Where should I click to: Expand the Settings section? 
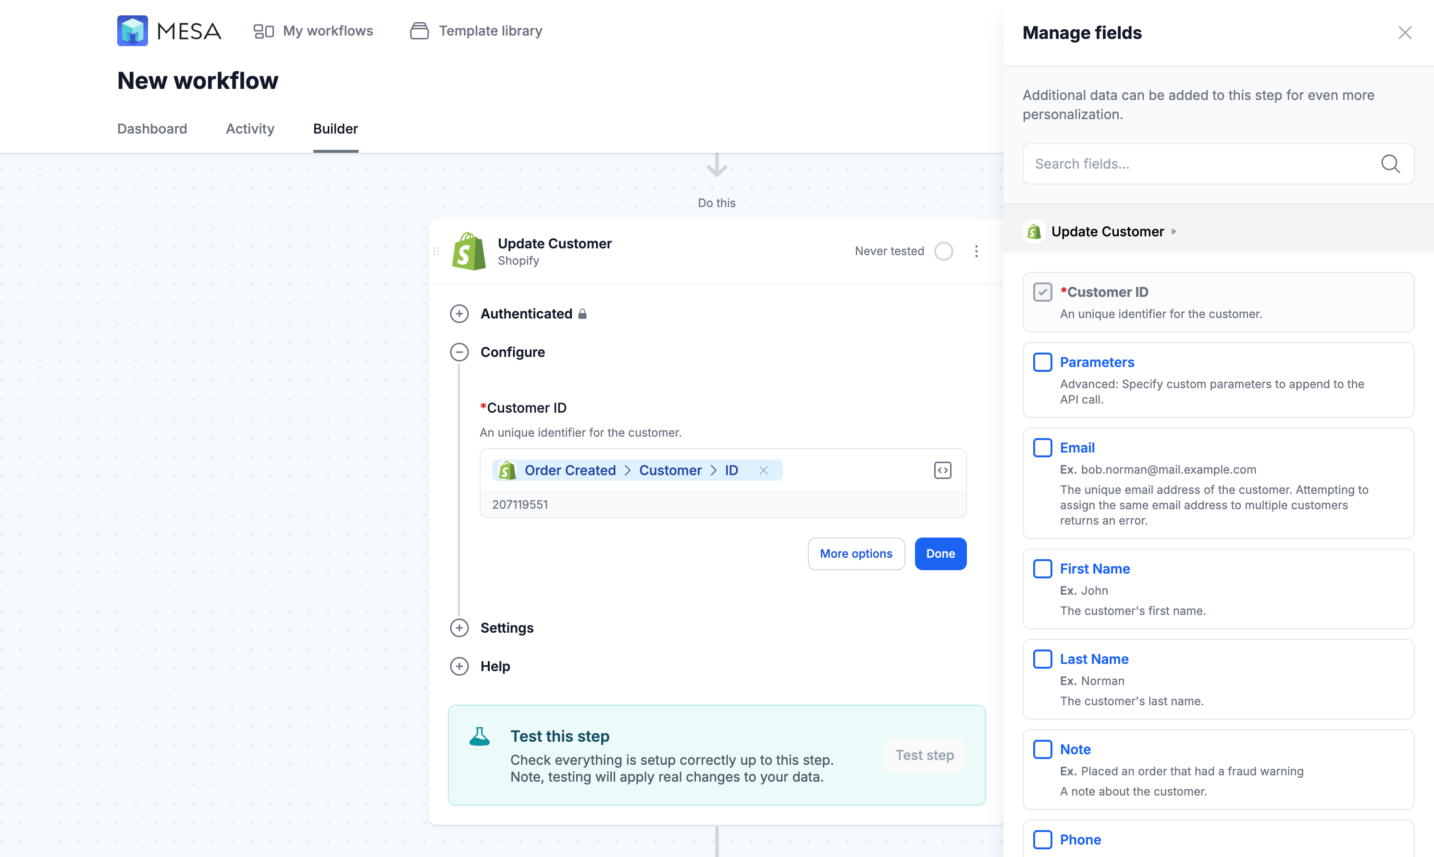[x=459, y=628]
